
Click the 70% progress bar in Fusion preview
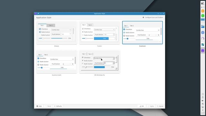pyautogui.click(x=104, y=38)
